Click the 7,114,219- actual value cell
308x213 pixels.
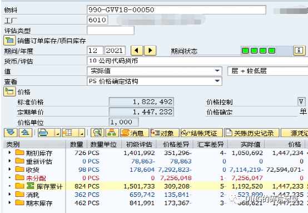point(246,170)
